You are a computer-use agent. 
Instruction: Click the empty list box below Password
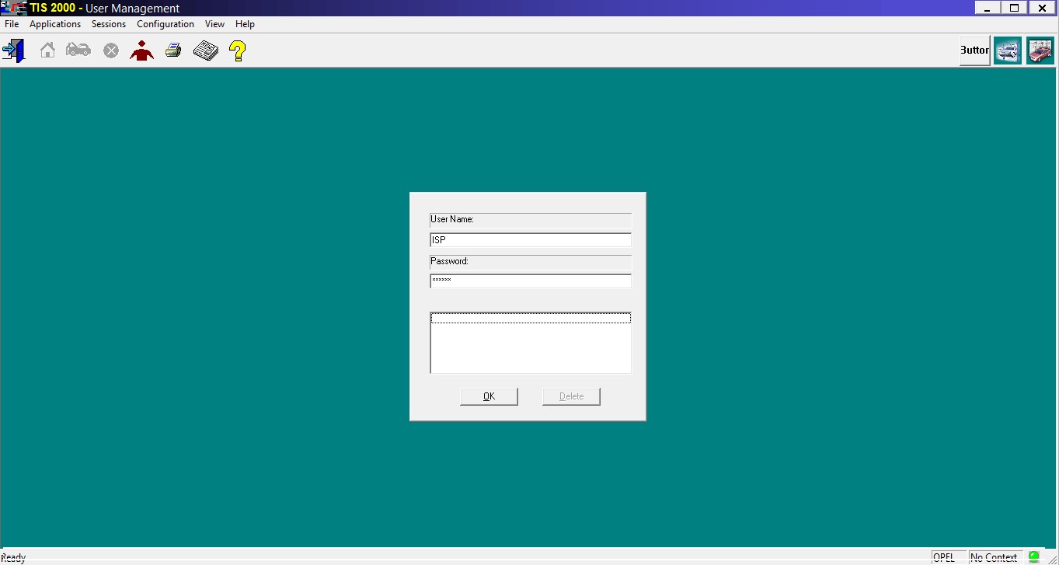click(x=531, y=343)
